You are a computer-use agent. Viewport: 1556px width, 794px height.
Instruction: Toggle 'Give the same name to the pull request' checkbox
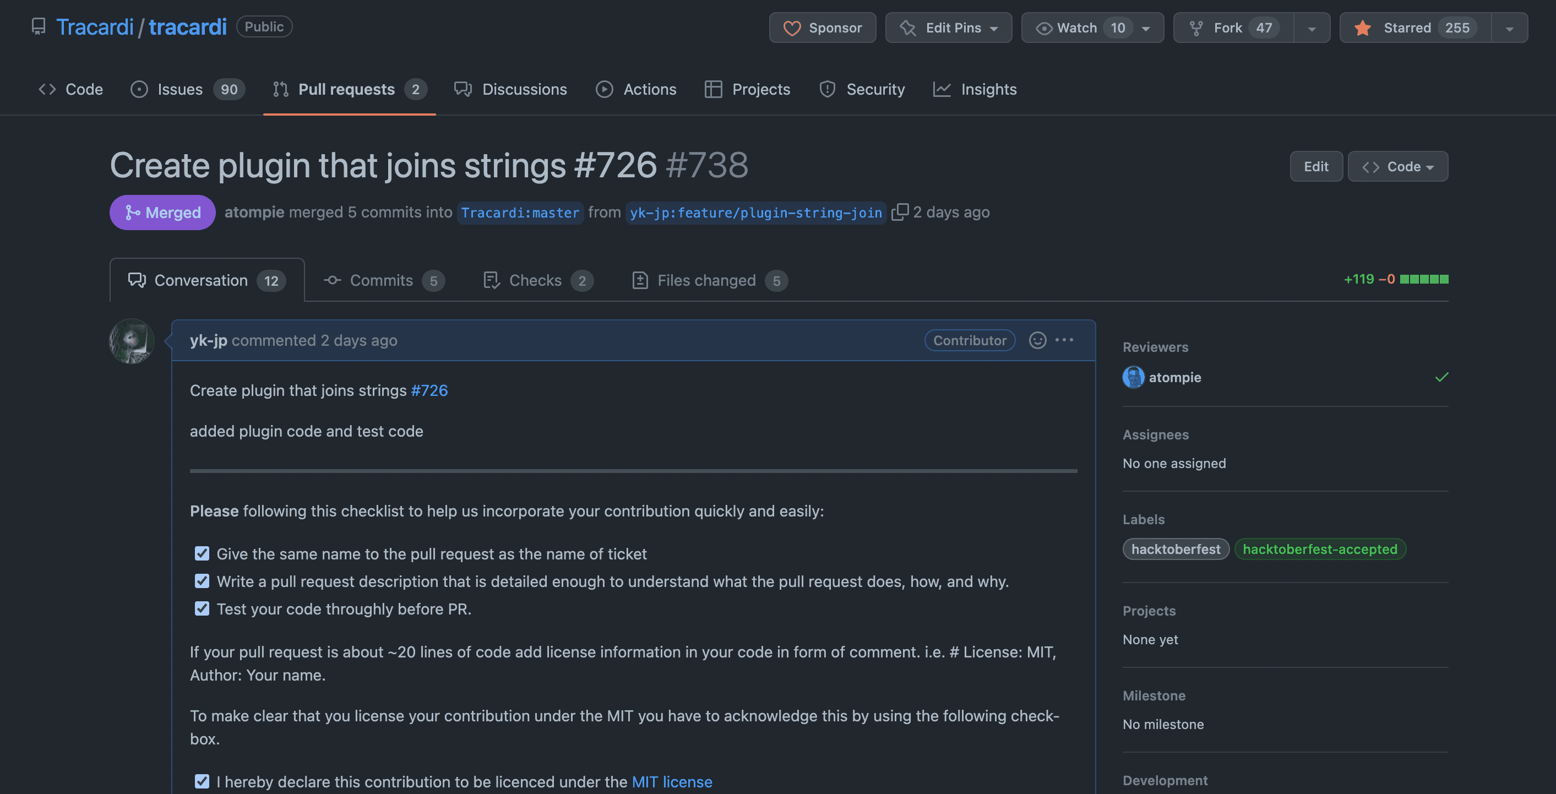pyautogui.click(x=202, y=553)
